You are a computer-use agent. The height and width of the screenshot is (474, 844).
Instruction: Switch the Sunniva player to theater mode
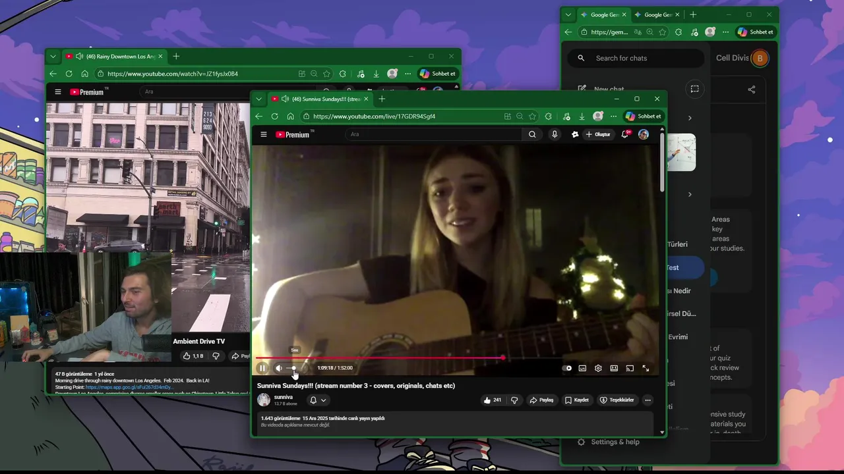coord(614,368)
